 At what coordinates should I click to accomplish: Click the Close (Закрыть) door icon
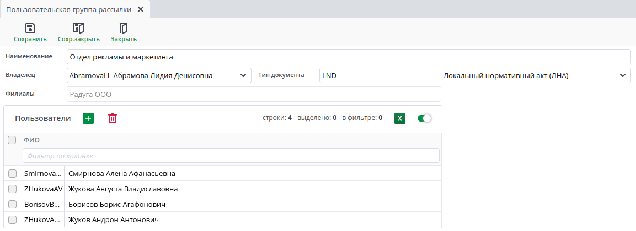tap(124, 28)
